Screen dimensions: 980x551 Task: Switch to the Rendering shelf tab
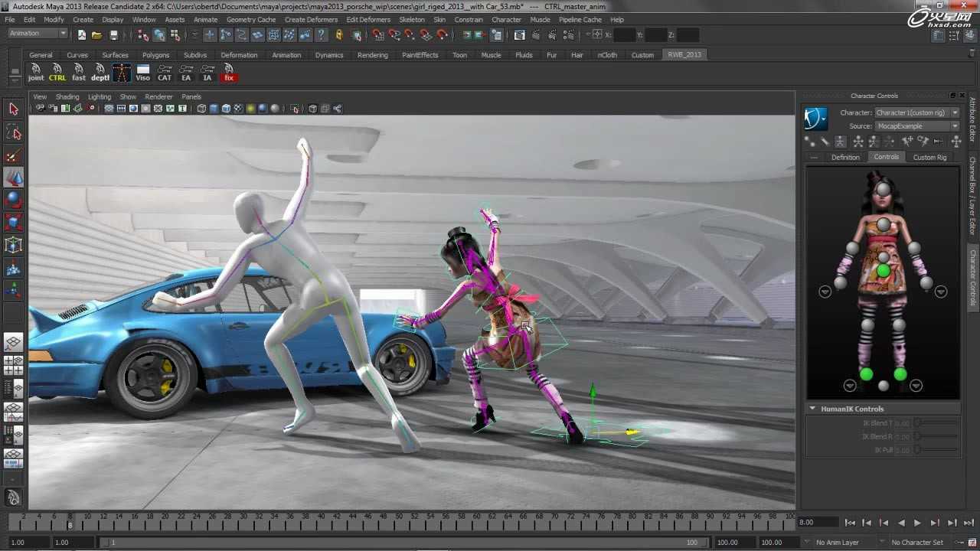click(373, 55)
